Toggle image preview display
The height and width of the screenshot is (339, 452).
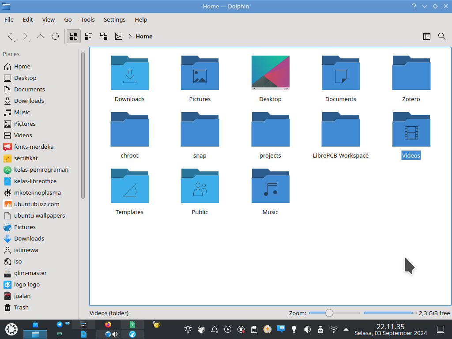pos(118,36)
